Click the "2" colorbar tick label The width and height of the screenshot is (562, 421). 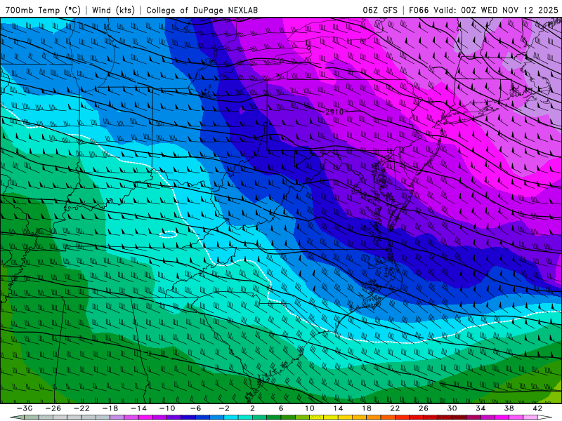[252, 408]
